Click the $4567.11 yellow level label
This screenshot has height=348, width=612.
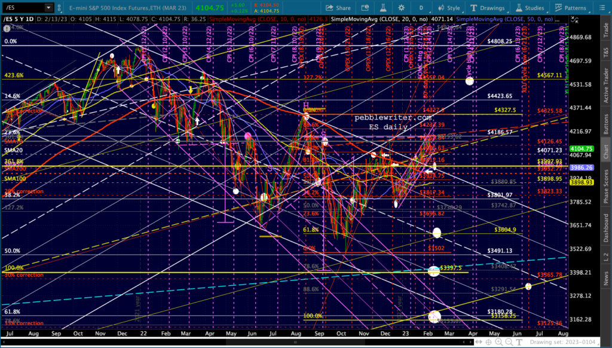[550, 75]
